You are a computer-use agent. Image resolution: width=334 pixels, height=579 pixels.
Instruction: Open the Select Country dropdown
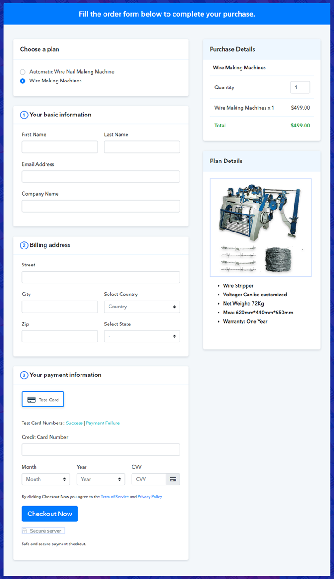142,307
